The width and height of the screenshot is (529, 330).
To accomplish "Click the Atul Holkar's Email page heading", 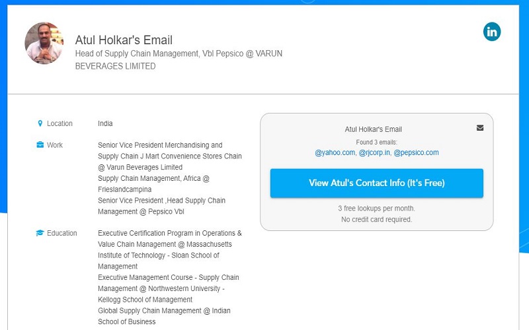I will coord(124,40).
